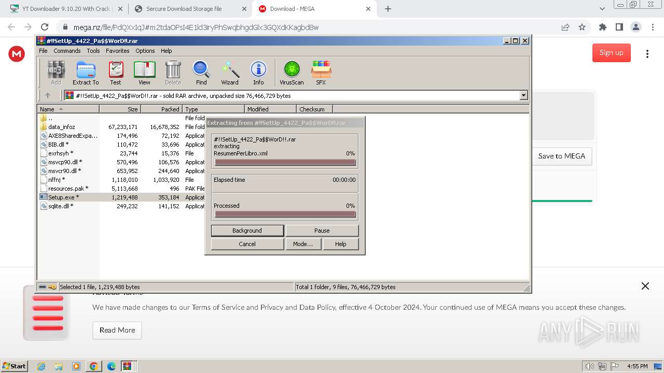
Task: Run VirusScan from toolbar
Action: point(292,73)
